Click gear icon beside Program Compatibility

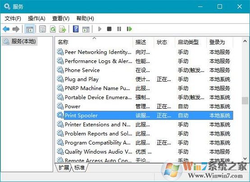[60, 143]
